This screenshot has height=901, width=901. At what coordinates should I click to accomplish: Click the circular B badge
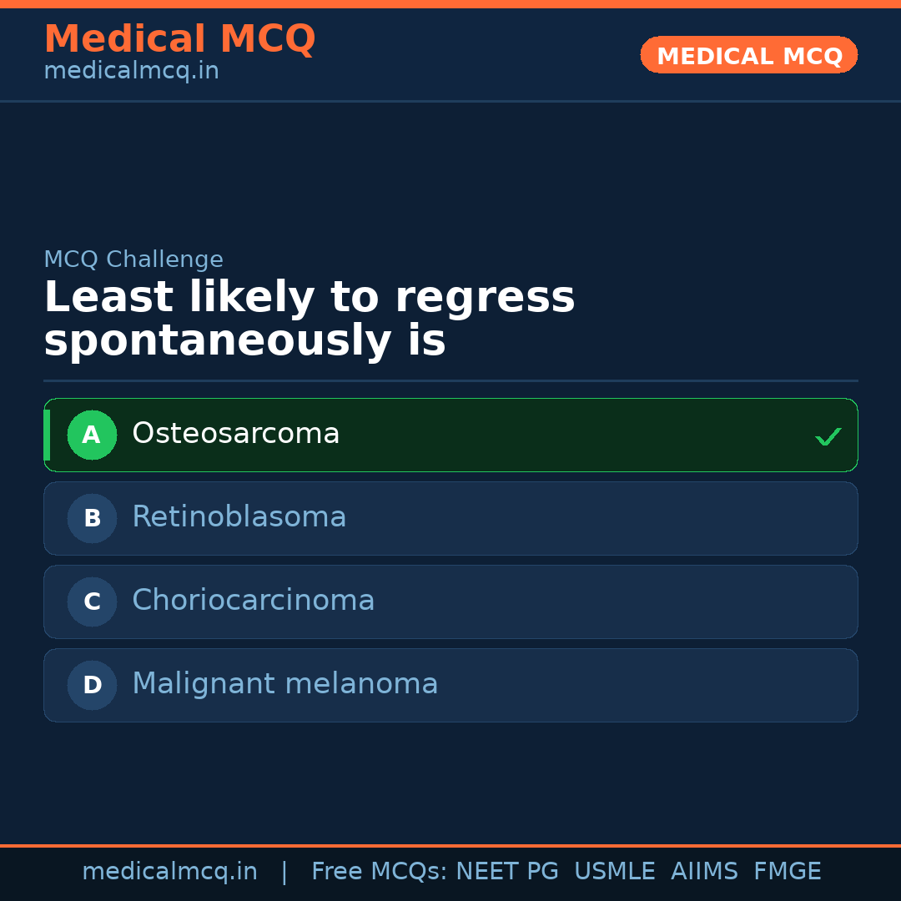(x=92, y=518)
